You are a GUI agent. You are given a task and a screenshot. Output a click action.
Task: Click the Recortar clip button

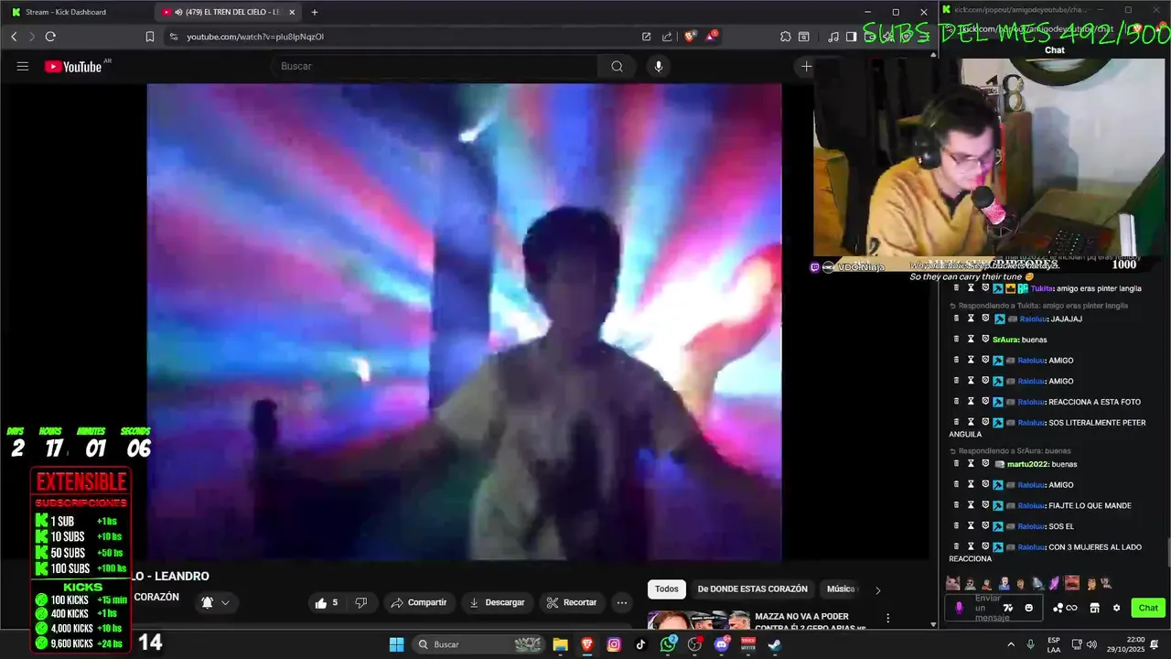(572, 602)
